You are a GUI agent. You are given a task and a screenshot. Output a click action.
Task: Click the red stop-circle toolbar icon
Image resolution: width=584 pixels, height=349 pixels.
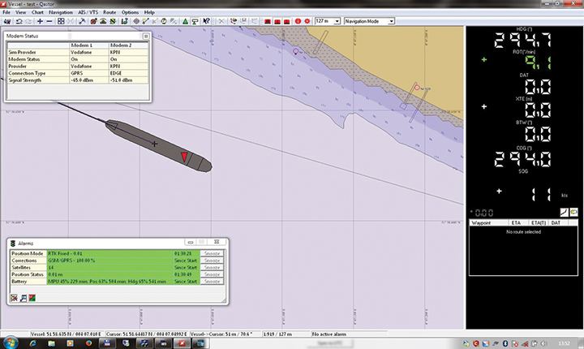(298, 21)
